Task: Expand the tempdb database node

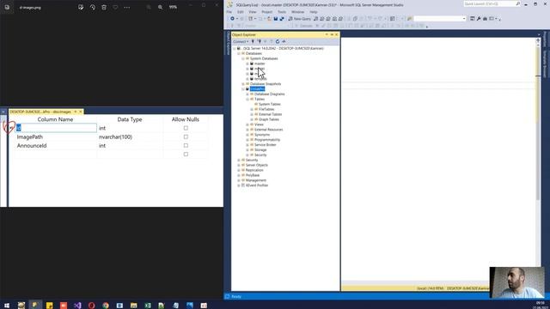Action: tap(247, 79)
